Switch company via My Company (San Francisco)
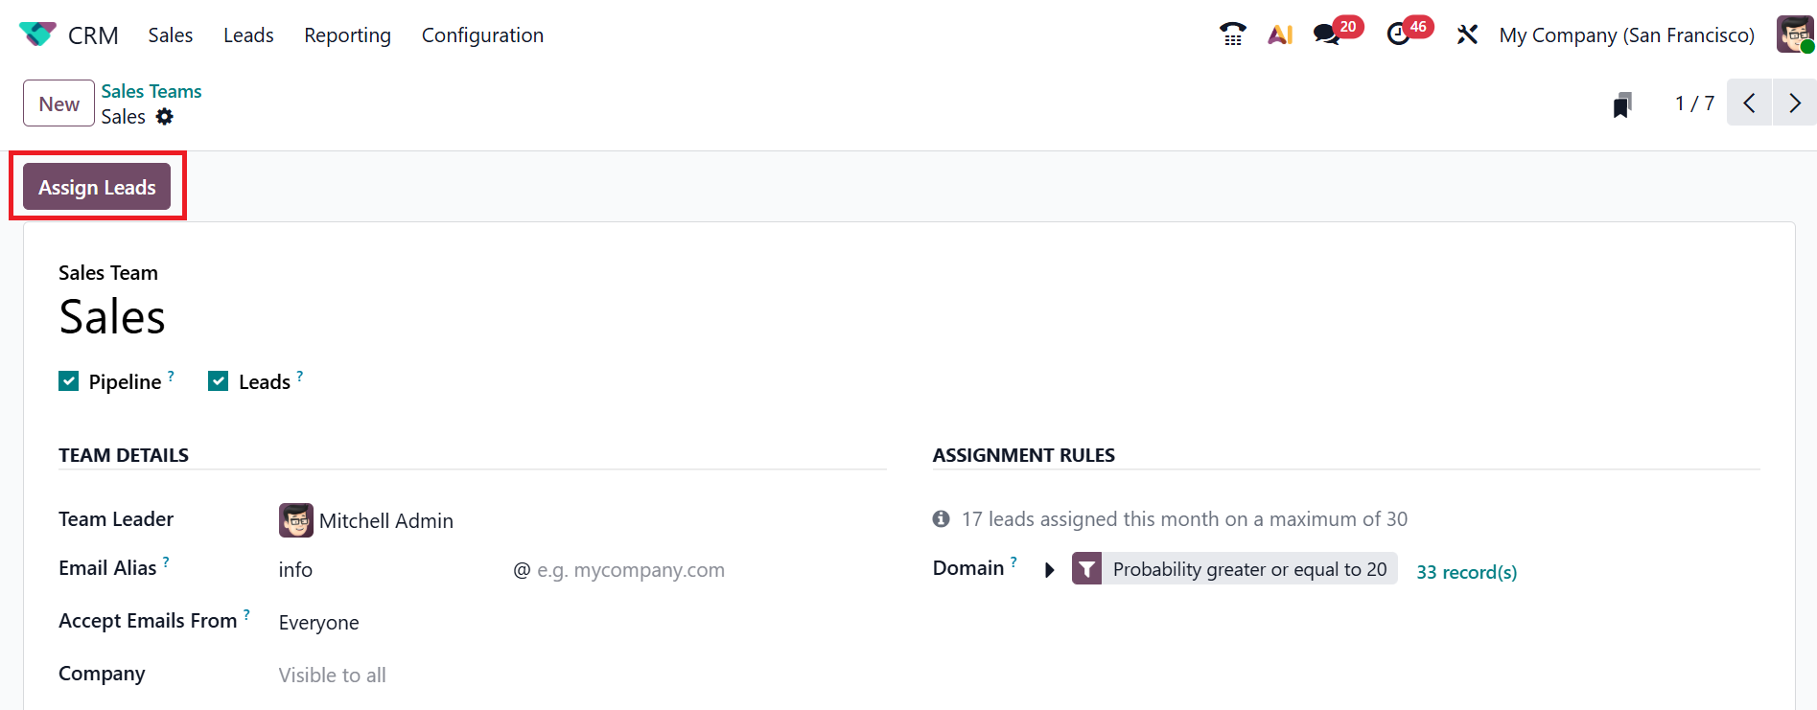The height and width of the screenshot is (710, 1817). click(x=1626, y=35)
